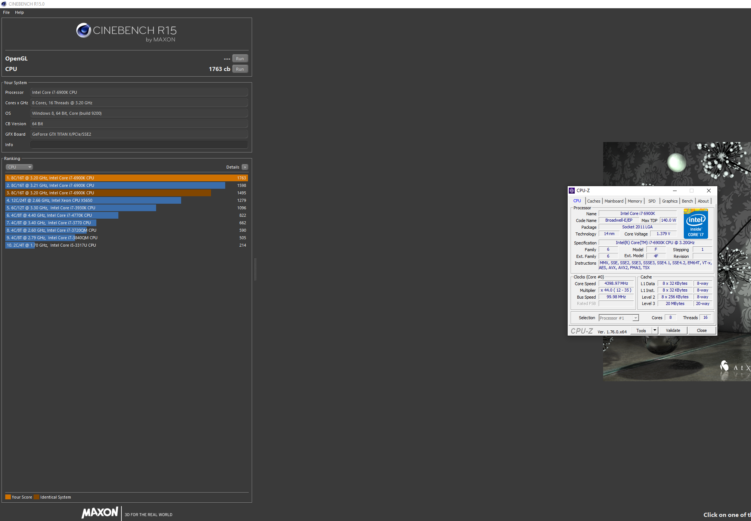
Task: Open the Processor #1 selection dropdown
Action: pyautogui.click(x=619, y=318)
